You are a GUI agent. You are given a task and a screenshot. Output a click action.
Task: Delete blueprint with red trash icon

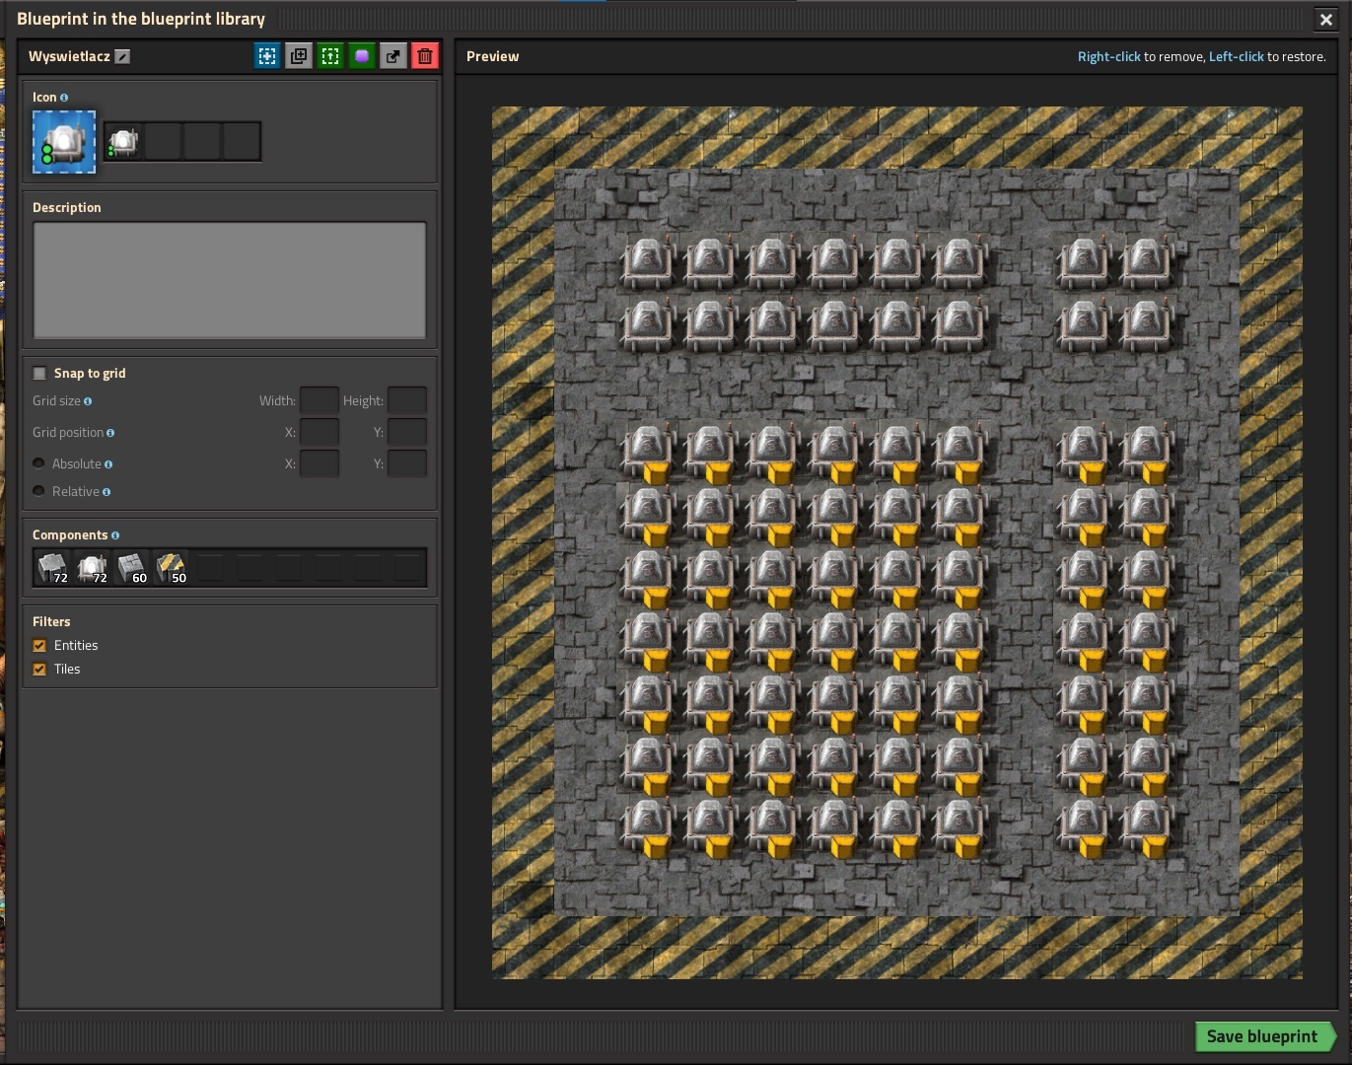pyautogui.click(x=425, y=56)
